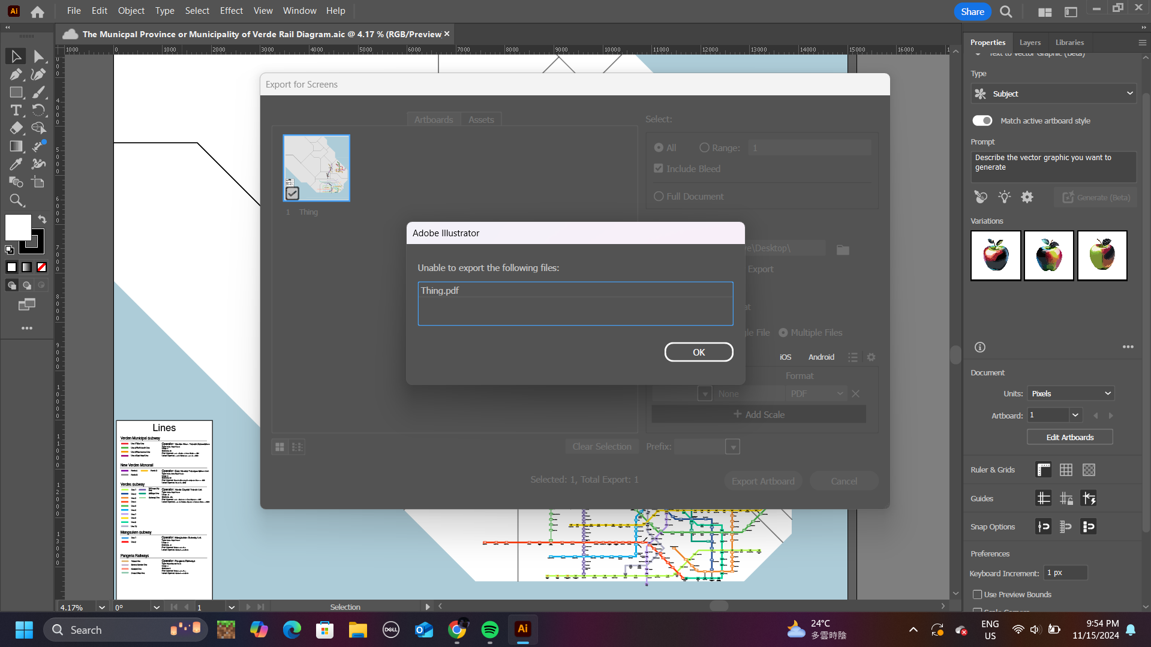Open the Effect menu
1151x647 pixels.
tap(232, 11)
